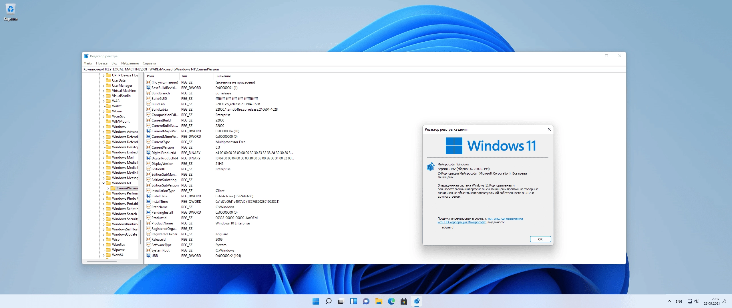Expand the WindowsUpdate key
732x308 pixels.
[104, 234]
